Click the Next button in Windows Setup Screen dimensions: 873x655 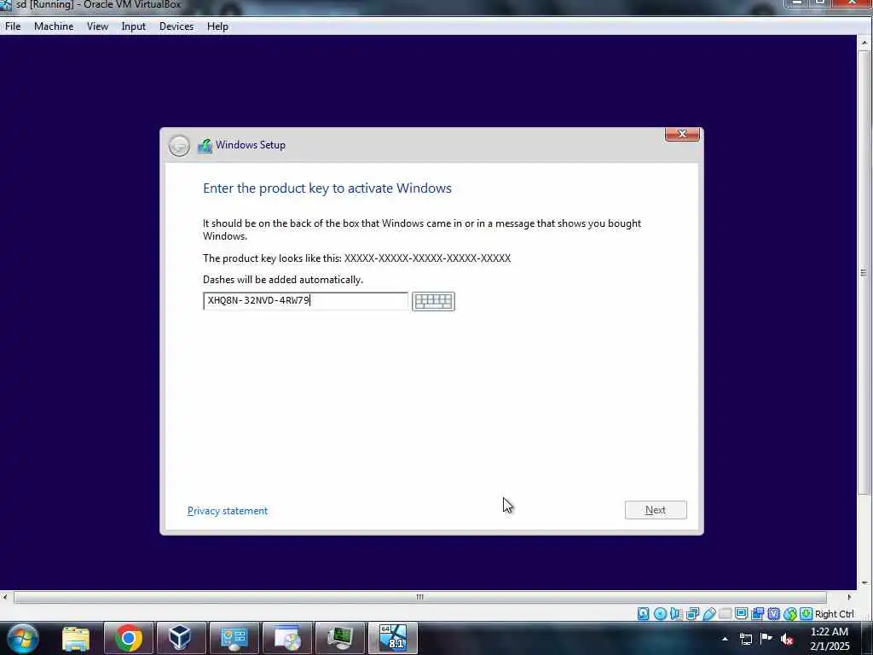(656, 510)
